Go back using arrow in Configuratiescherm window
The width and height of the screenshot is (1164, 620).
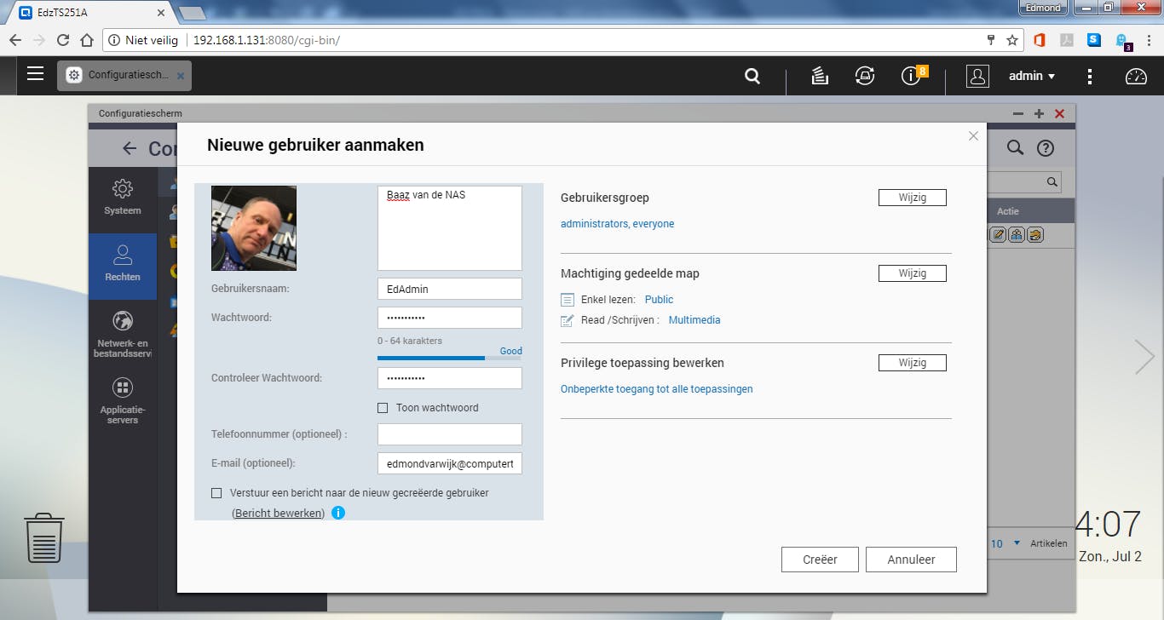click(x=130, y=148)
